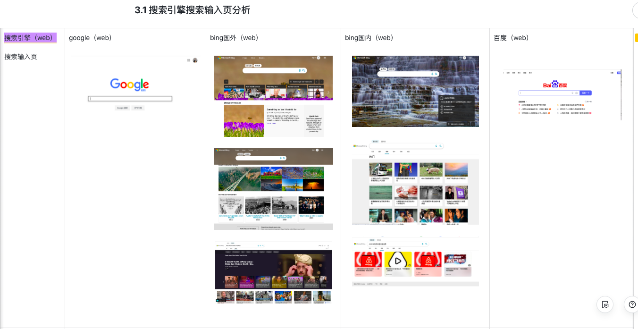Open the Bing red video cards screenshot
The image size is (638, 329).
(x=415, y=262)
